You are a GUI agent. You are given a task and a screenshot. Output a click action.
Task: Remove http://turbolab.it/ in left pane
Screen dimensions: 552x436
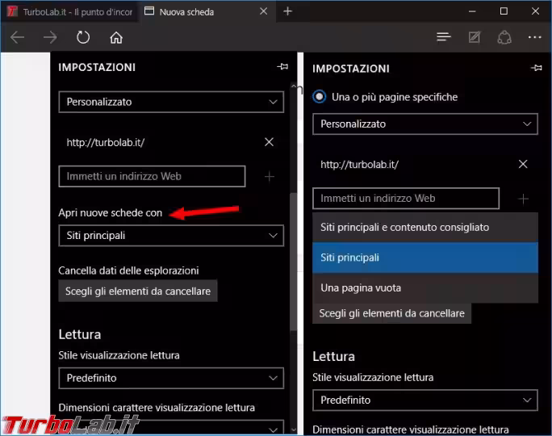[269, 142]
